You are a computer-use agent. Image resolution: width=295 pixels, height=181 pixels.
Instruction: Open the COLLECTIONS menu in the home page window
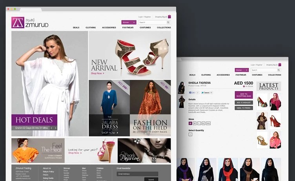coord(164,27)
